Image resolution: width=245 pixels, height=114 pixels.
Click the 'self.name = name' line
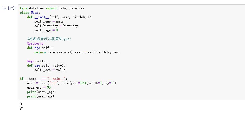[x=49, y=22]
